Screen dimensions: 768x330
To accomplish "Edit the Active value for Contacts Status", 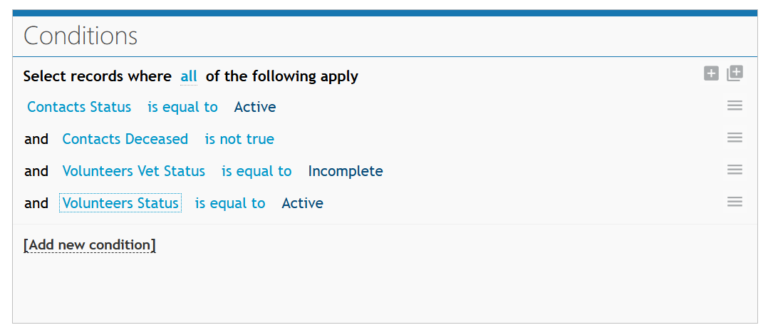I will coord(255,107).
